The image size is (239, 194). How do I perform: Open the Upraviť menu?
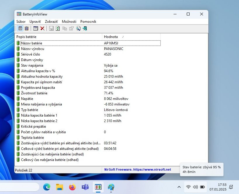pyautogui.click(x=35, y=22)
